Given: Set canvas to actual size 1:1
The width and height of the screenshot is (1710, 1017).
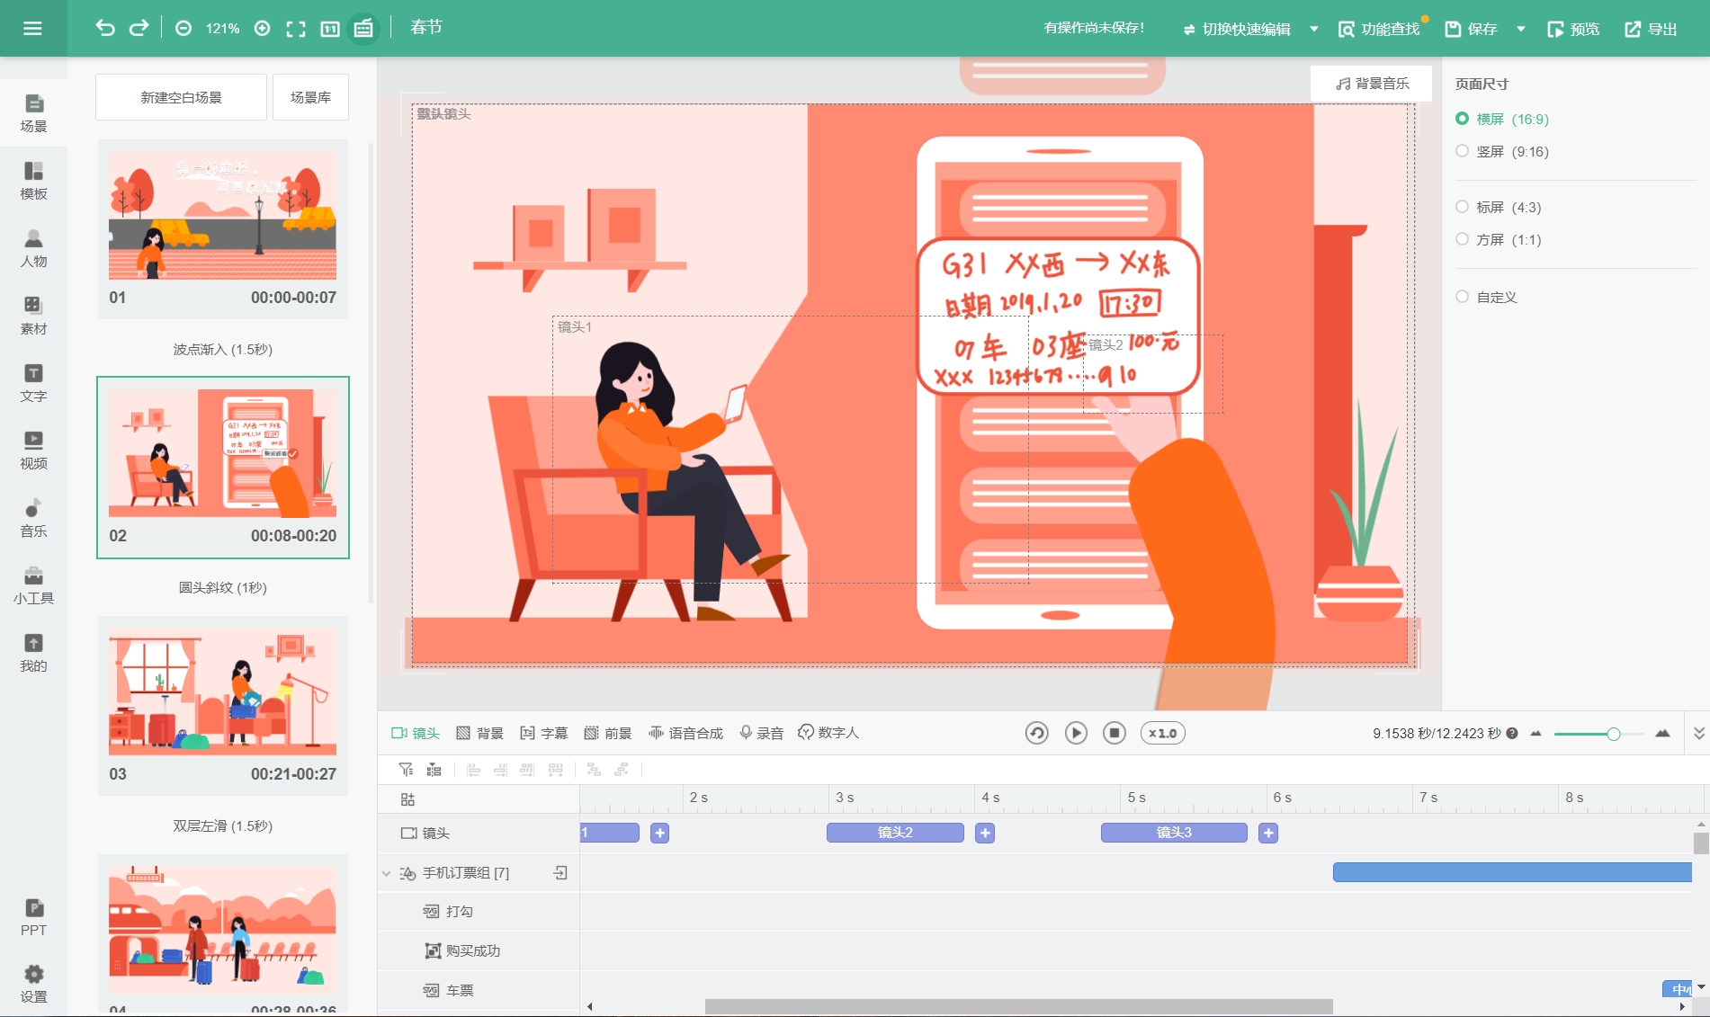Looking at the screenshot, I should (x=330, y=29).
